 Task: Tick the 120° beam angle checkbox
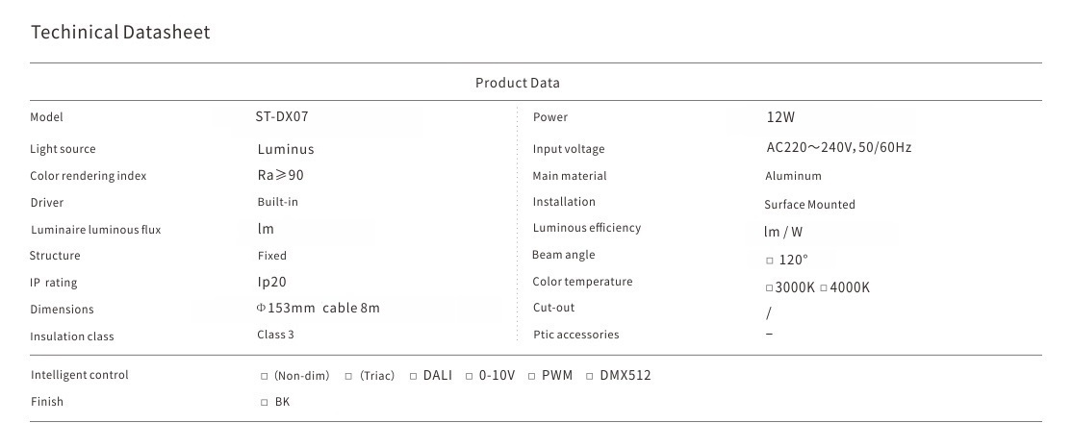[x=770, y=261]
